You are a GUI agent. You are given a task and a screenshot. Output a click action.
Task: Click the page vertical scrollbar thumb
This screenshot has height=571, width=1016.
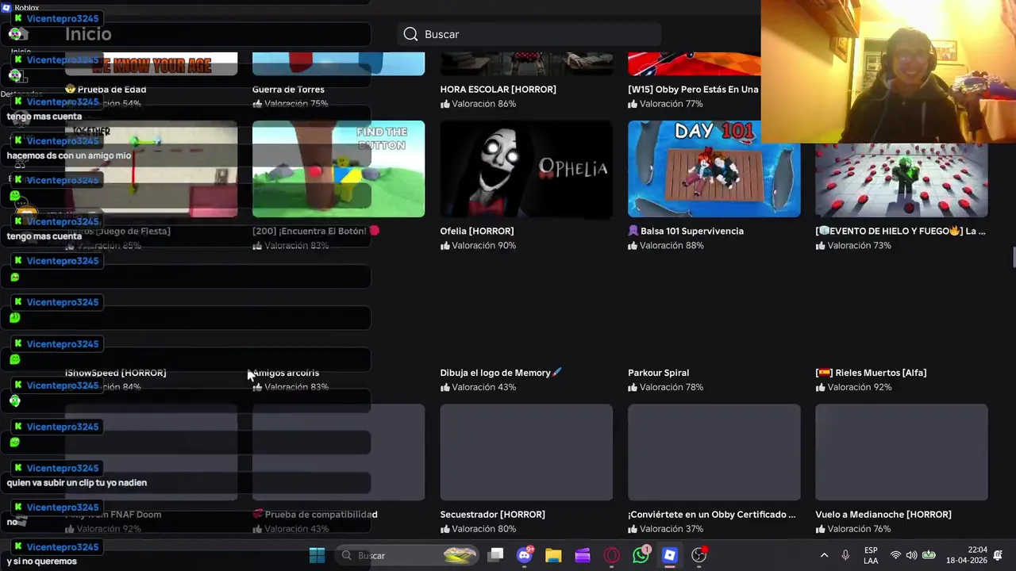click(1013, 259)
